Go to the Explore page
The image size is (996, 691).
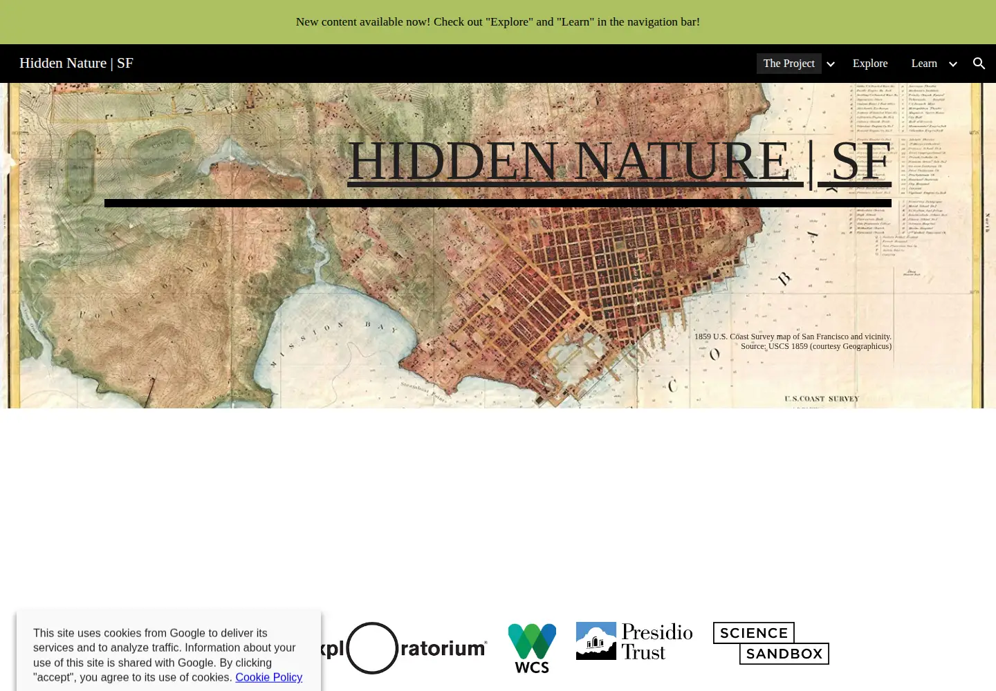coord(870,64)
